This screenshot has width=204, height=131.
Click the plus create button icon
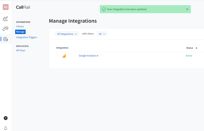[5, 118]
